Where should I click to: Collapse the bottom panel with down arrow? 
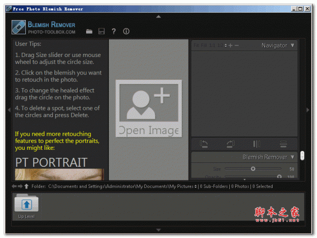click(x=158, y=230)
